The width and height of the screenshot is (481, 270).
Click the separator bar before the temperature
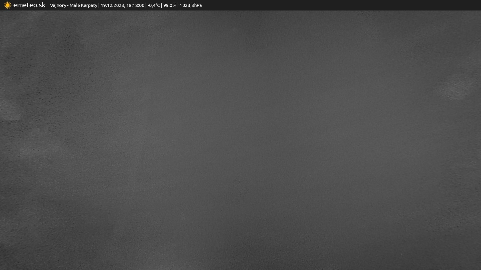click(x=146, y=5)
